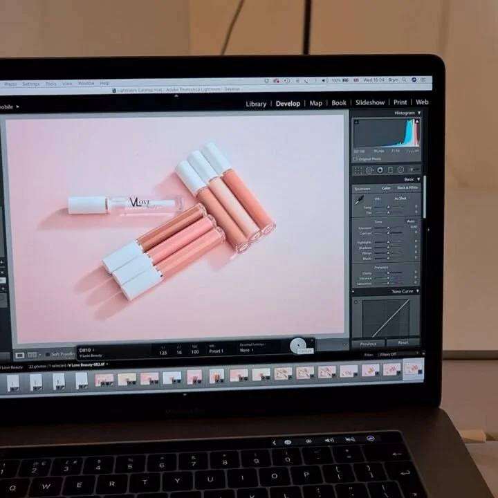498x498 pixels.
Task: Enable the Original Photo checkbox
Action: pos(356,159)
